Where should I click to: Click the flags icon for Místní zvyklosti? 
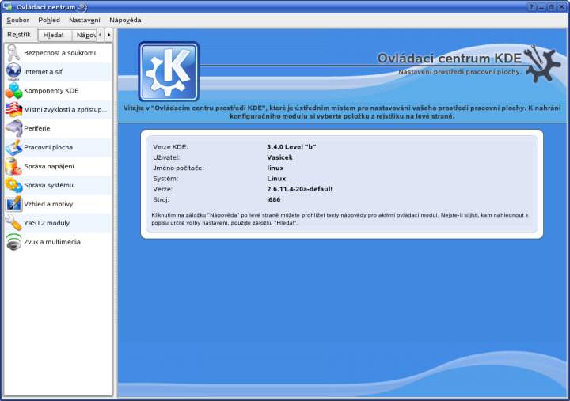click(13, 109)
